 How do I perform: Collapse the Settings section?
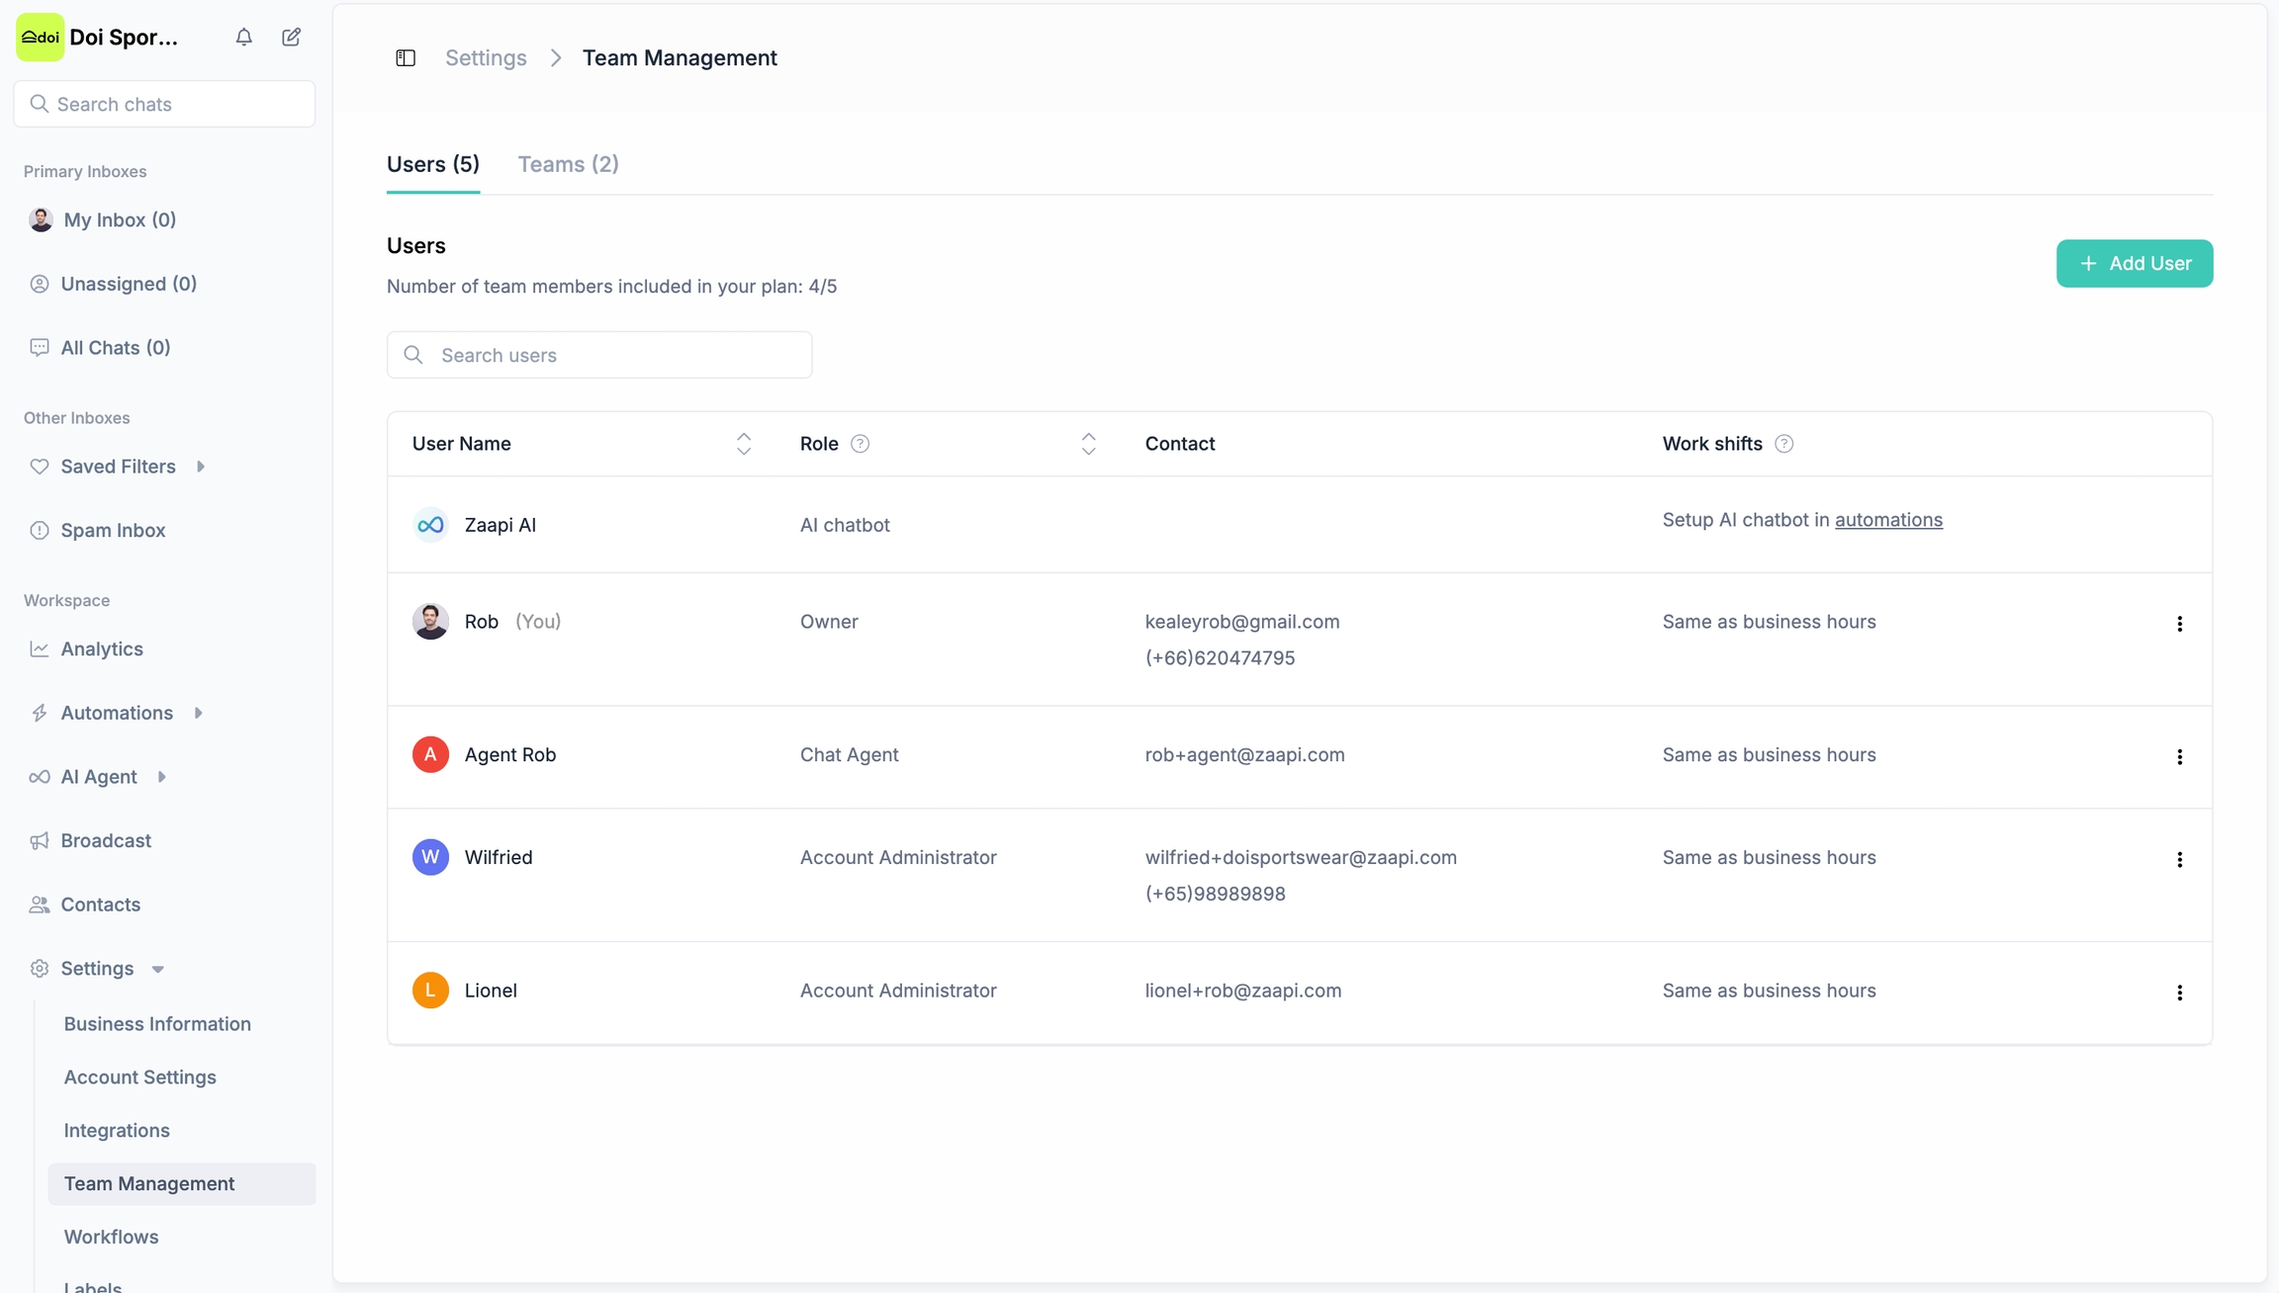(x=157, y=969)
